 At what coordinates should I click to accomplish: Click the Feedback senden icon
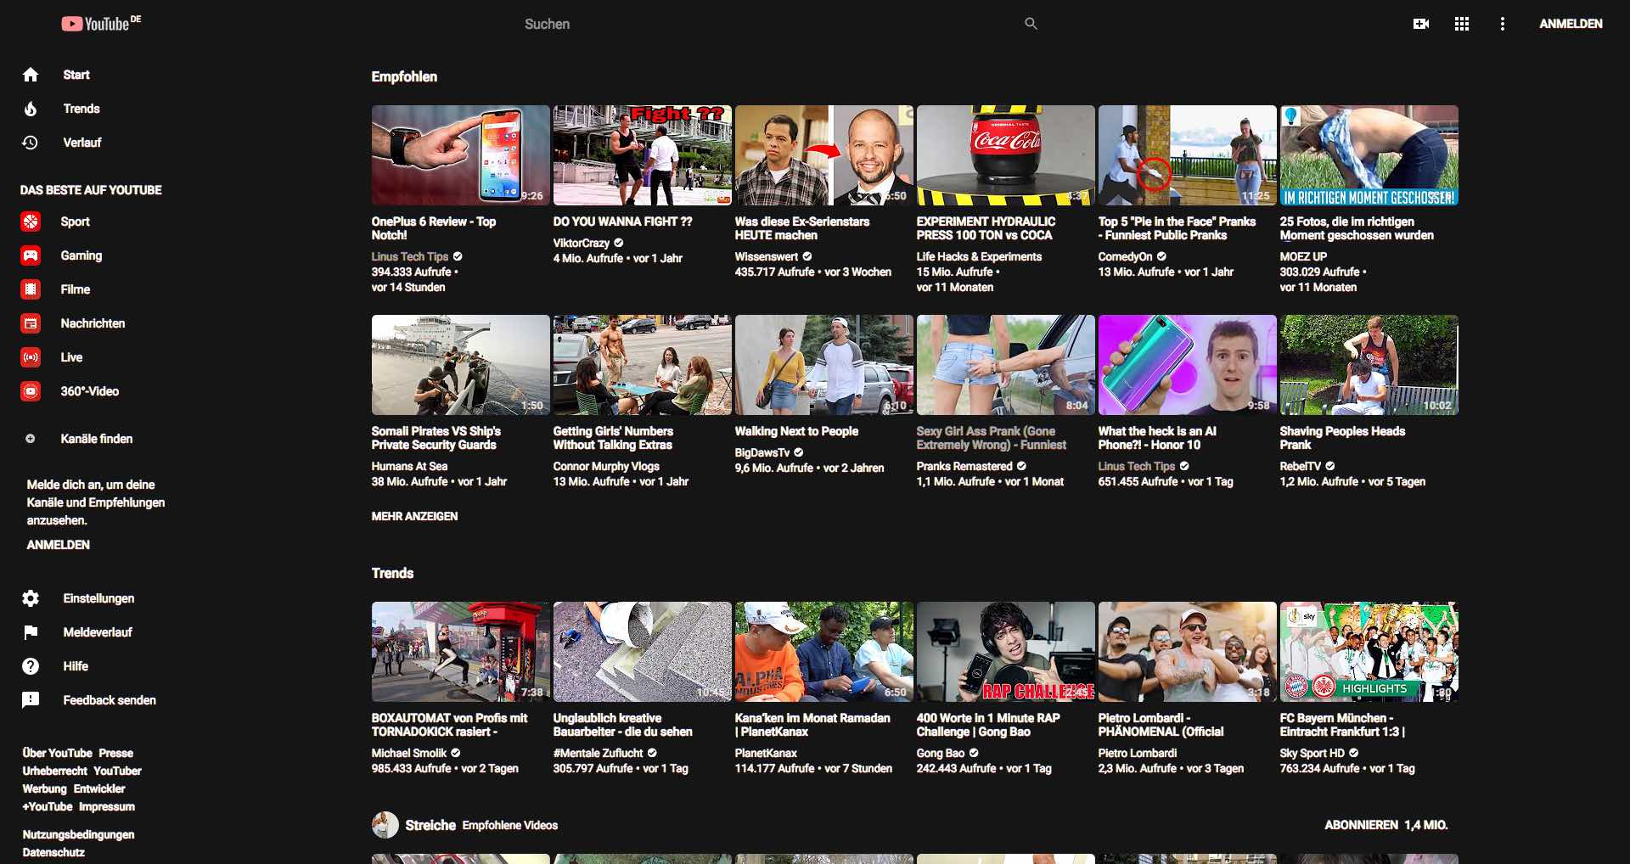31,700
